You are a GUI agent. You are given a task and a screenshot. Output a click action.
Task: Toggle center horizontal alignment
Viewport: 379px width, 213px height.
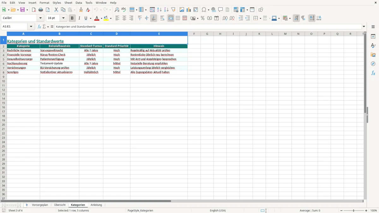(124, 18)
